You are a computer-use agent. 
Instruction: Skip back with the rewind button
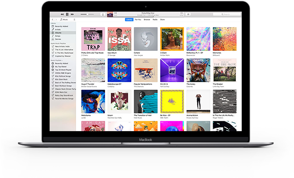(62, 14)
